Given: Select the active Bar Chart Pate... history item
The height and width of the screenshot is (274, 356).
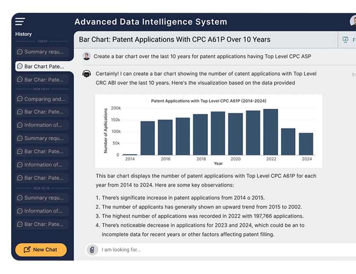Looking at the screenshot, I should pyautogui.click(x=43, y=66).
